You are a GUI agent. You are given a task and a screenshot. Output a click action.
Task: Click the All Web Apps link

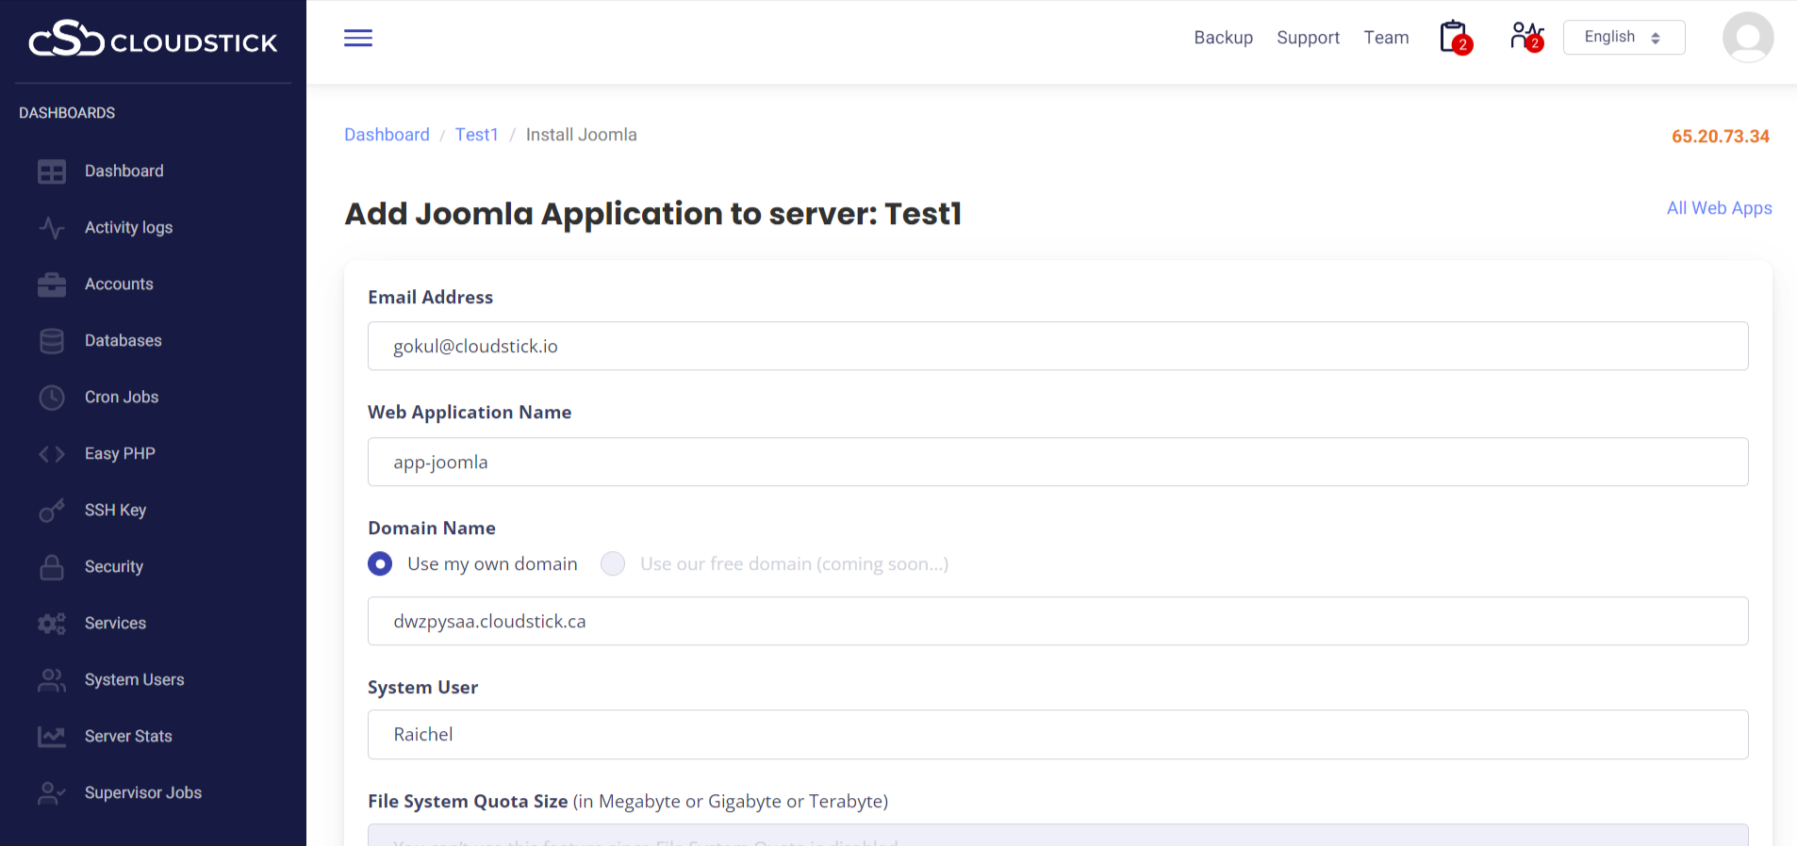[1718, 208]
